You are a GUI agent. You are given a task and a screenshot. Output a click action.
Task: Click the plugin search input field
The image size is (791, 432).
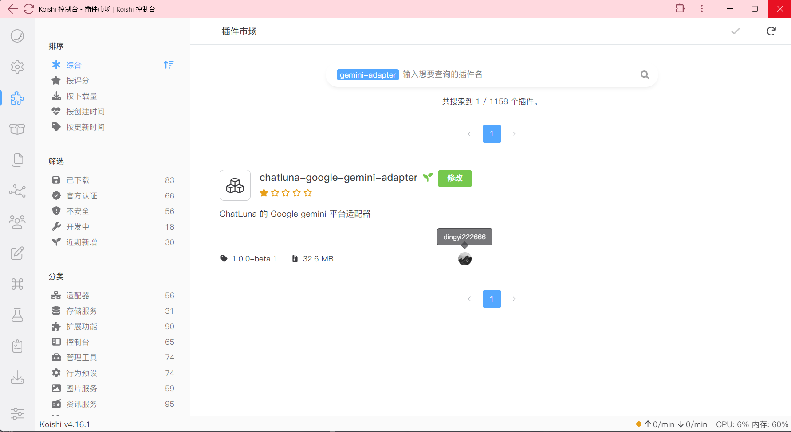click(515, 74)
